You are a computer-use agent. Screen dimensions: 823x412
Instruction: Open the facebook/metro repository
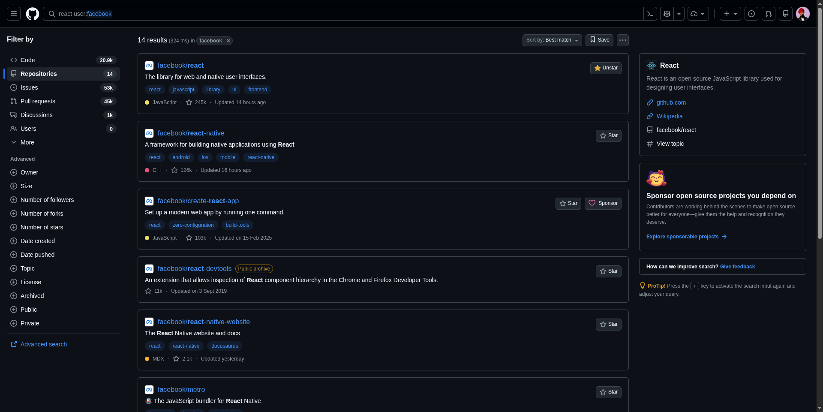tap(181, 390)
